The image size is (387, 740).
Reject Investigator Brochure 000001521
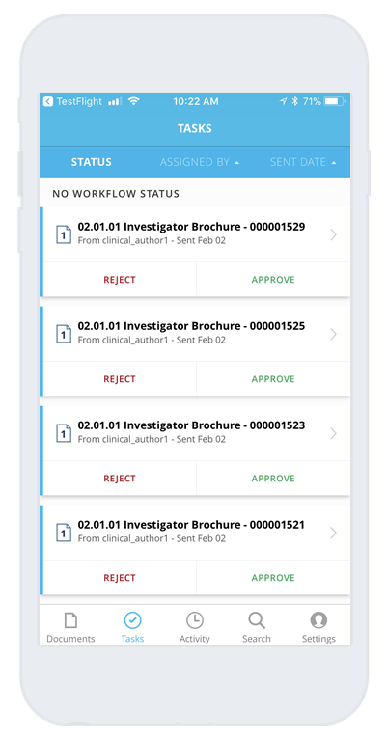[x=120, y=578]
